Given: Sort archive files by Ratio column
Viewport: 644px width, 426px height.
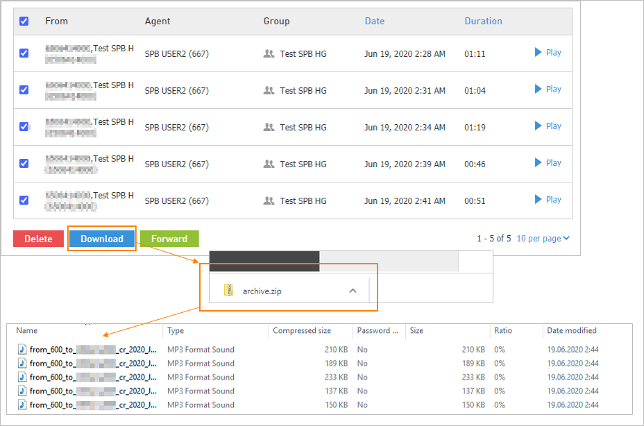Looking at the screenshot, I should click(x=503, y=330).
